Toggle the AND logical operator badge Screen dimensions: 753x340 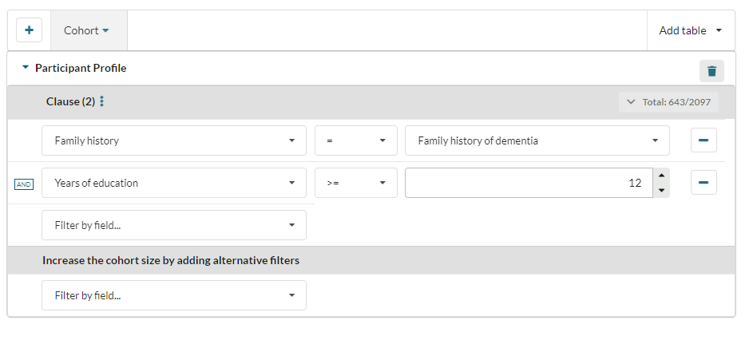(24, 184)
